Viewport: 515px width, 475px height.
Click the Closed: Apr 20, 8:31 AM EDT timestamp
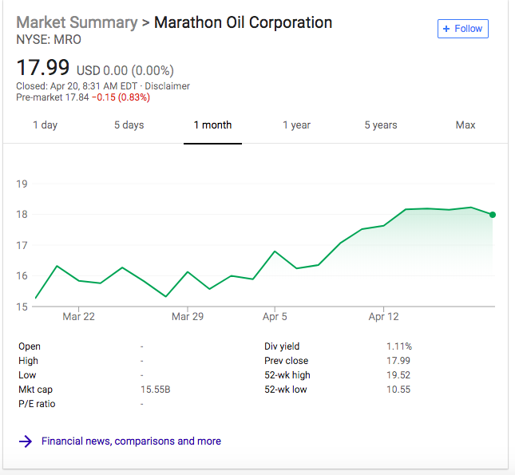(77, 86)
